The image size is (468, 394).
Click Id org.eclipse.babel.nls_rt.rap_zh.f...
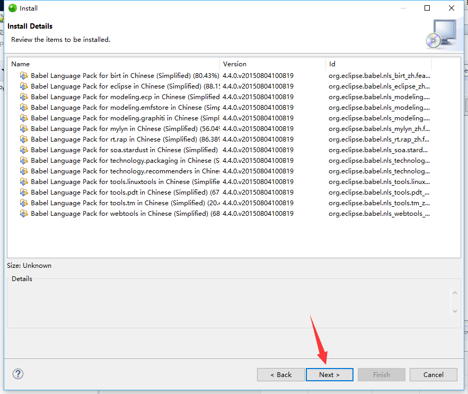[379, 139]
